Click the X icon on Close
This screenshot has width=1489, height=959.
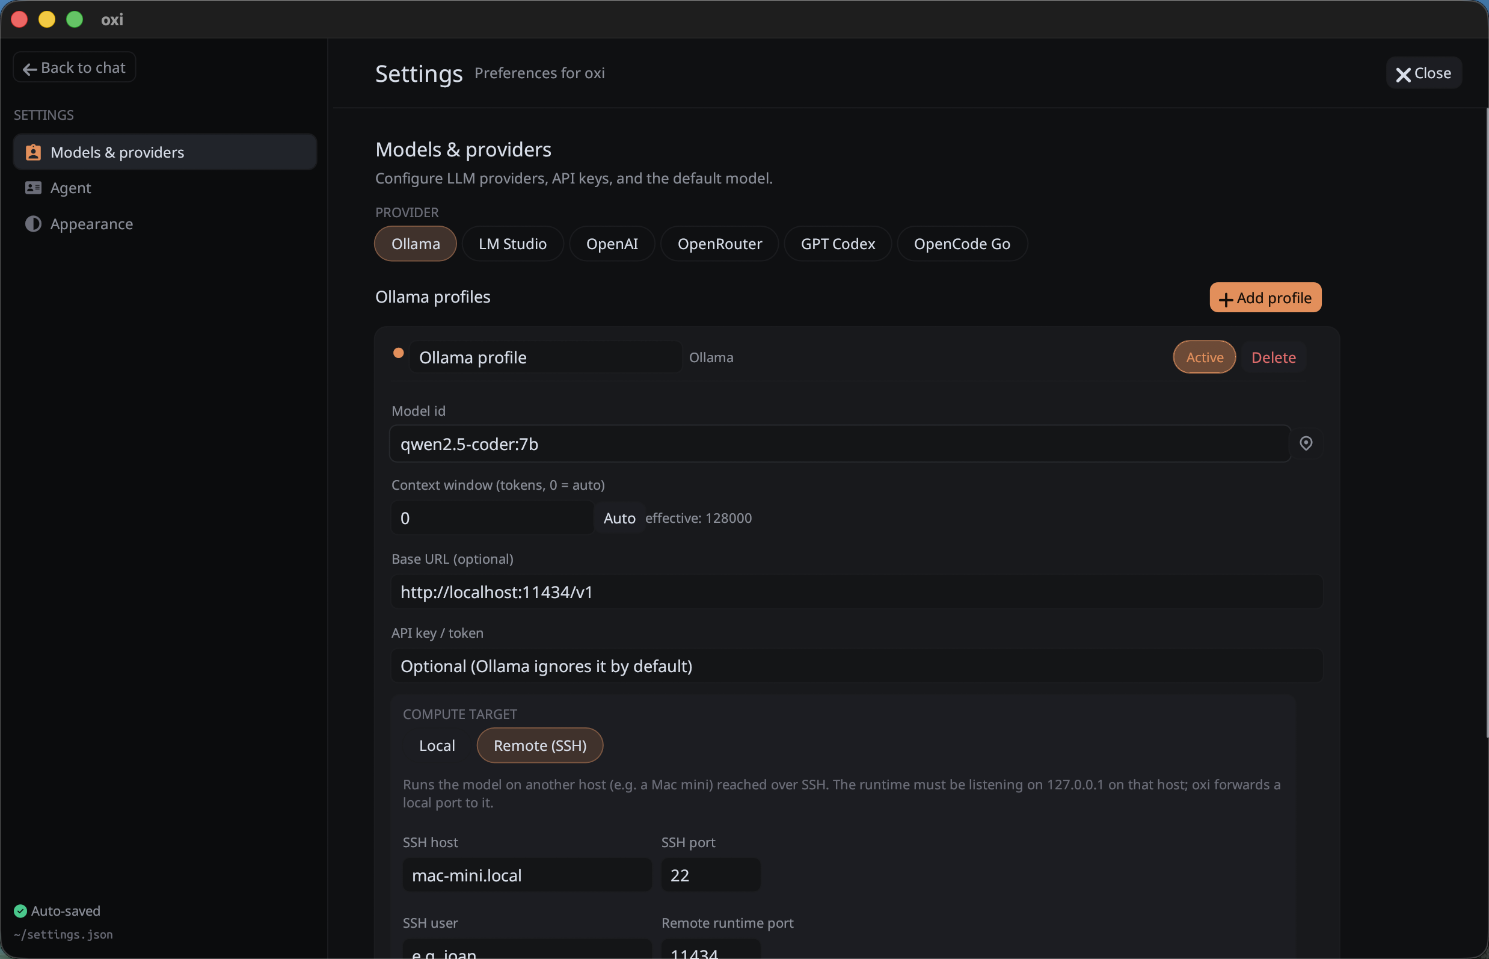pos(1403,74)
